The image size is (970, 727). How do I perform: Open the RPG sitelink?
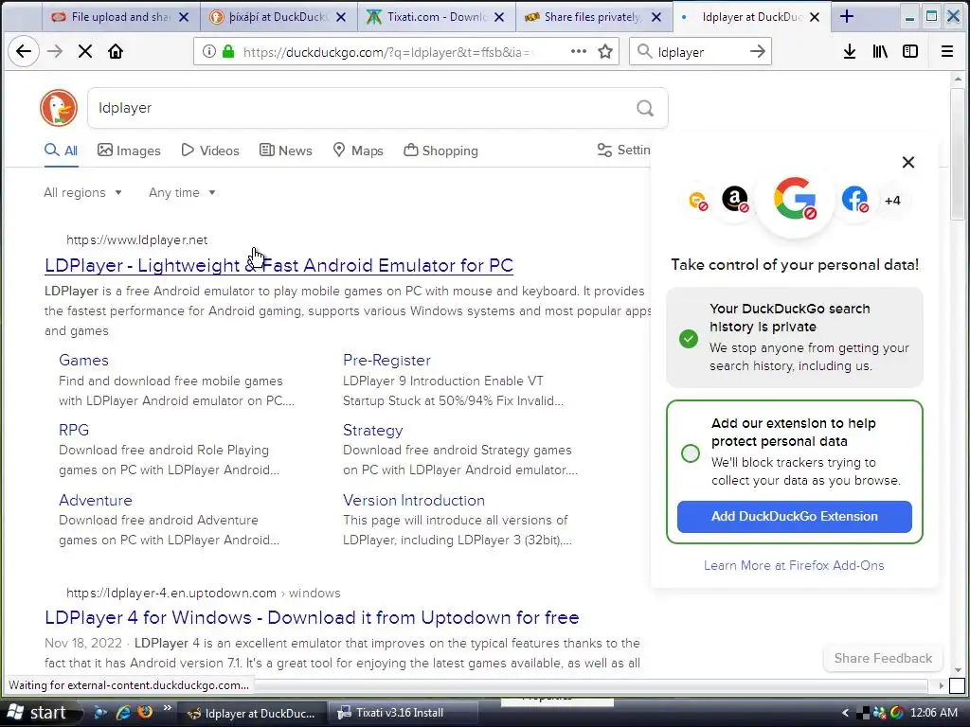point(74,430)
